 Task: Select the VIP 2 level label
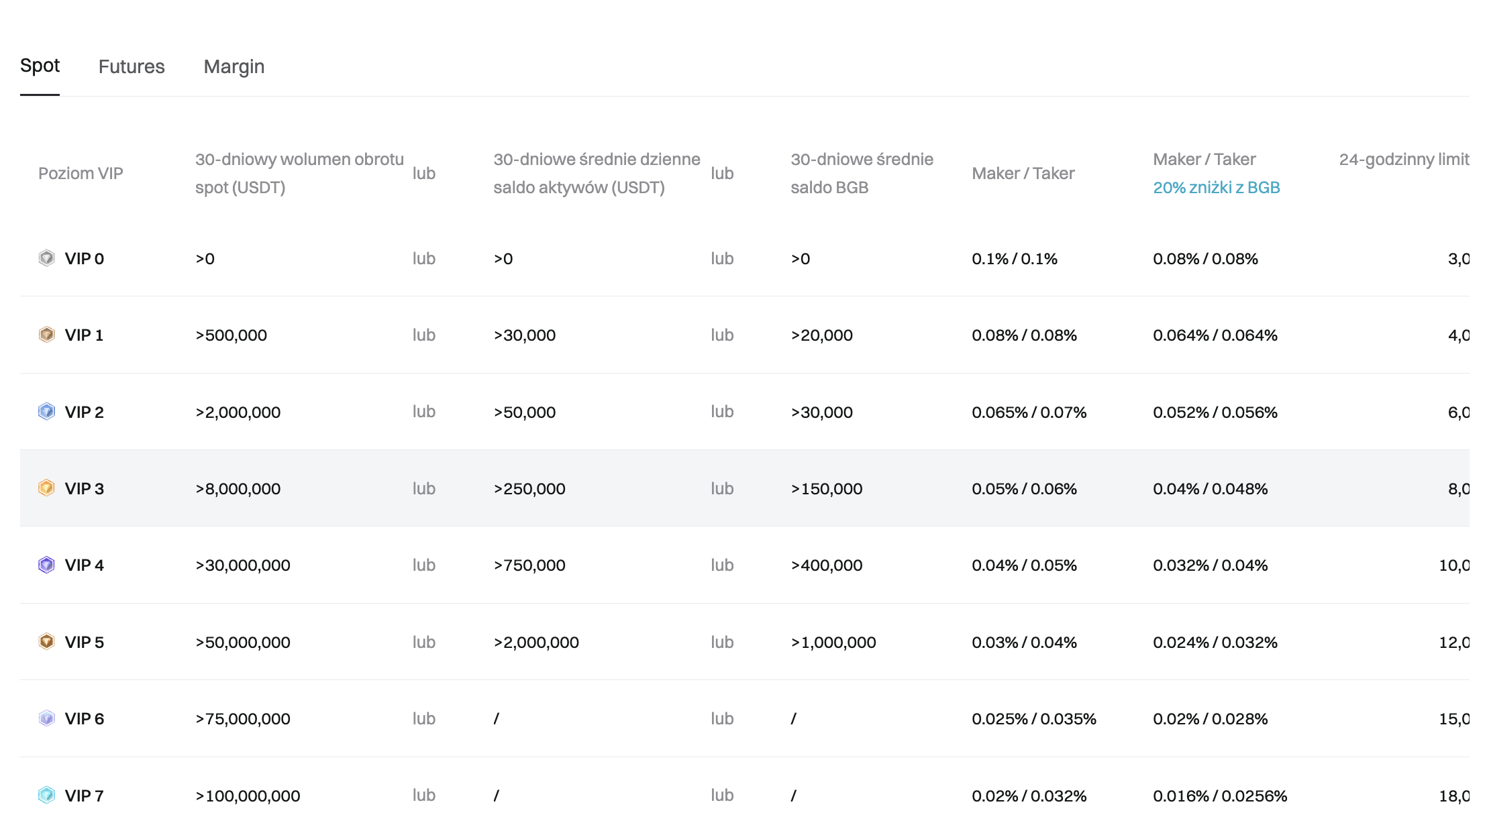[85, 412]
